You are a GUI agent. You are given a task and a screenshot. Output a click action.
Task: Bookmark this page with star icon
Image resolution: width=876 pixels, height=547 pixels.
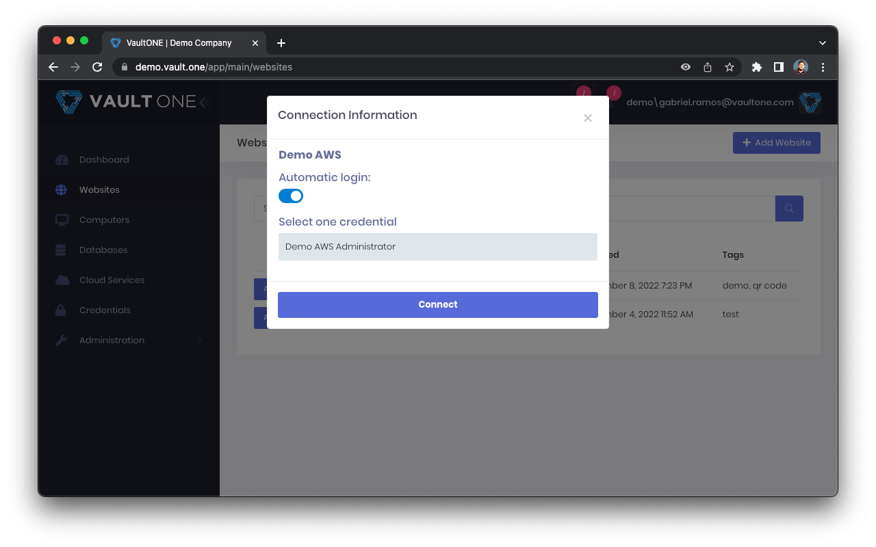(x=730, y=67)
